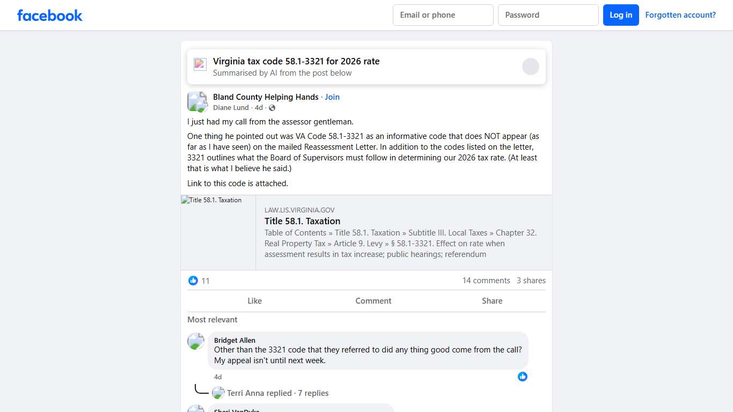The height and width of the screenshot is (412, 733).
Task: Click Bridget Allen's profile picture
Action: pos(196,341)
